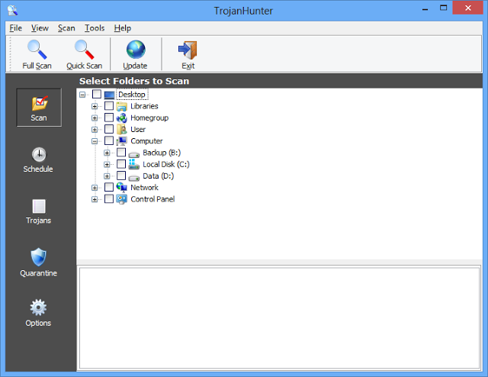Select the Network label in tree

tap(144, 188)
